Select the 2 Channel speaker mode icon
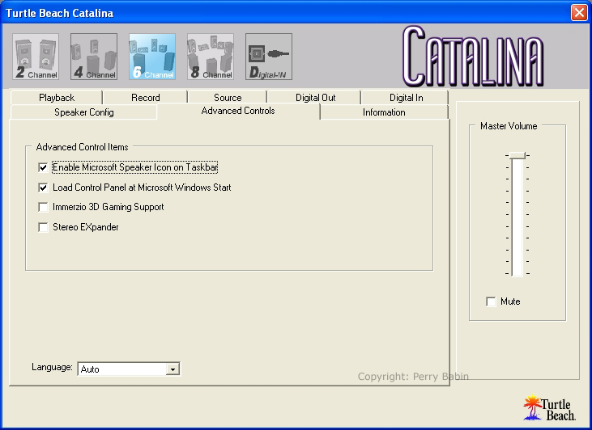 [36, 57]
